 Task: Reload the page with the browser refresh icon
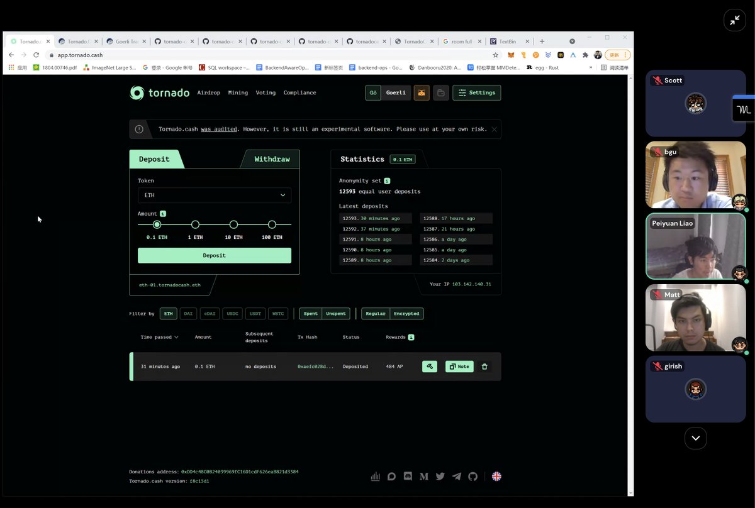coord(36,55)
